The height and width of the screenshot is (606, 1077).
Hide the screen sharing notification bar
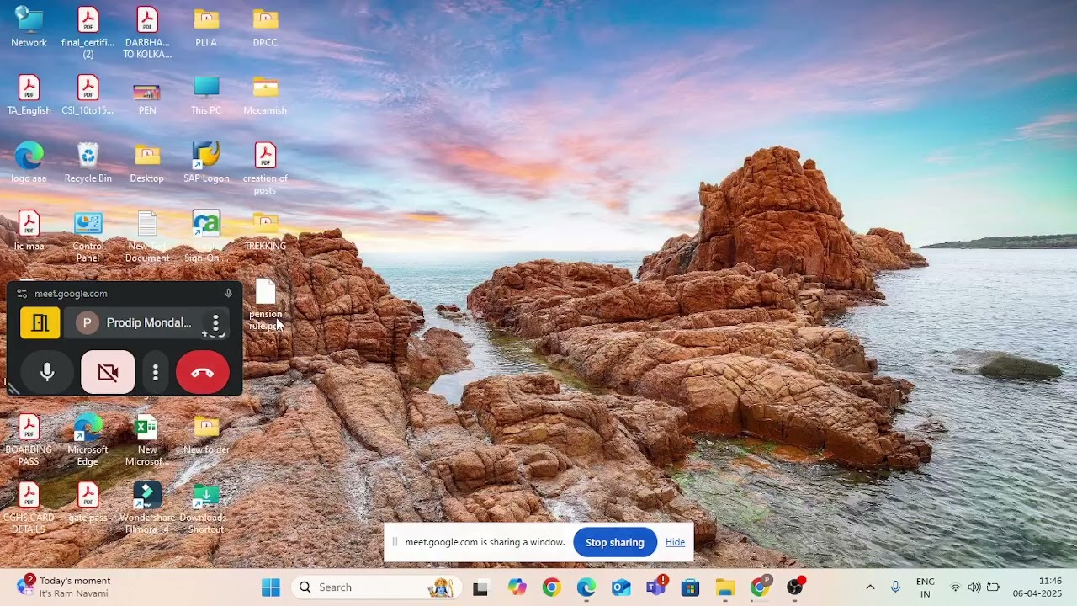point(675,543)
